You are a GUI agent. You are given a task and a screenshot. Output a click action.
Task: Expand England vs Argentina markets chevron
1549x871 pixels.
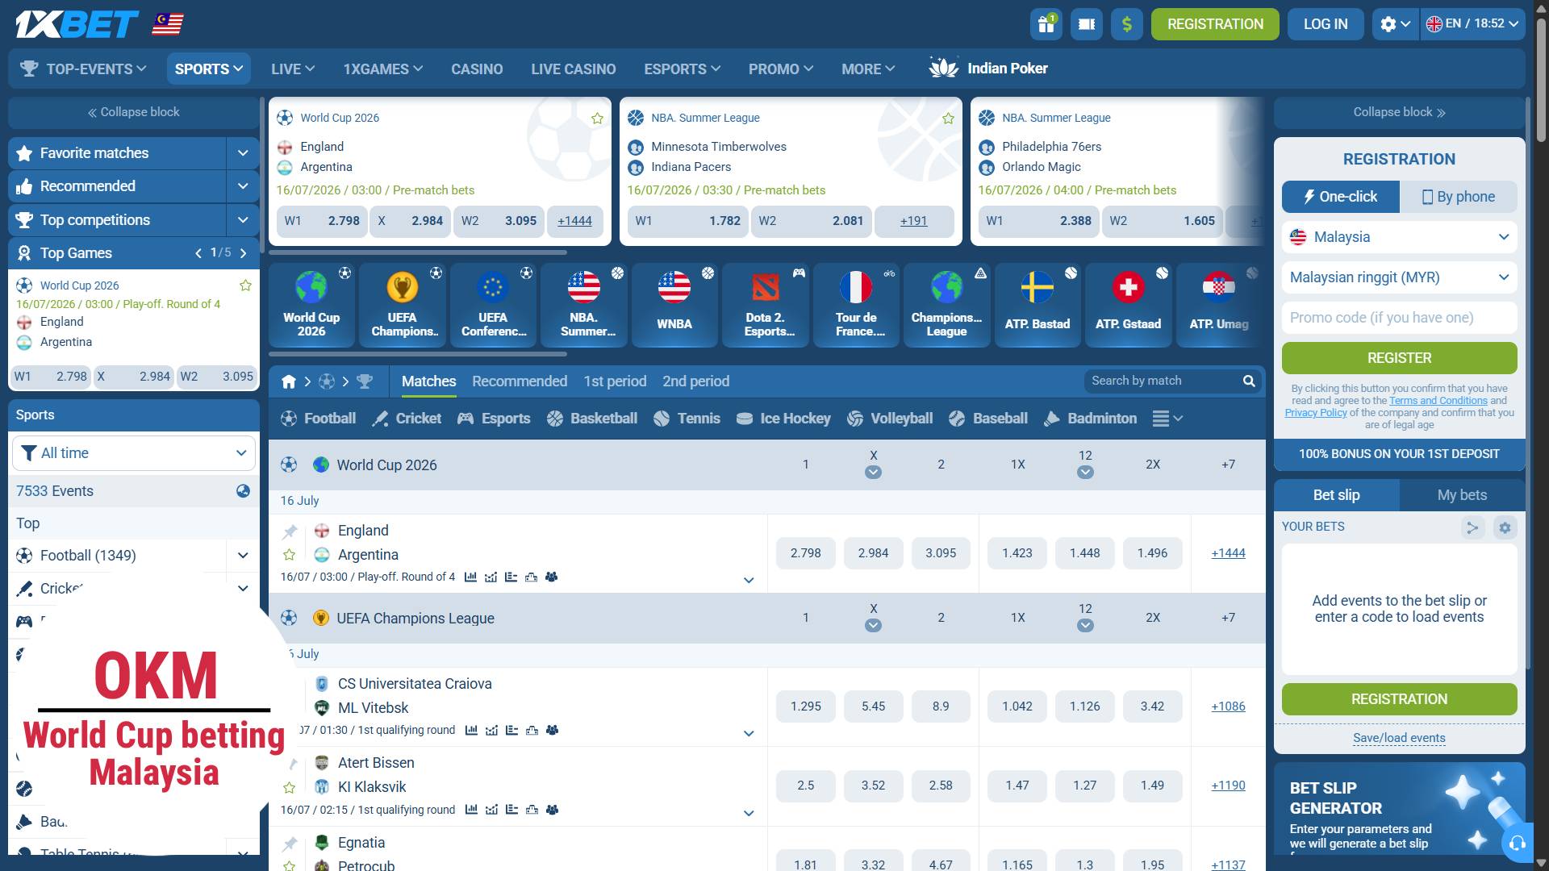point(749,581)
